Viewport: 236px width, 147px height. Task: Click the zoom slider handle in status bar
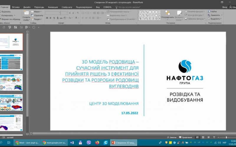coord(226,137)
